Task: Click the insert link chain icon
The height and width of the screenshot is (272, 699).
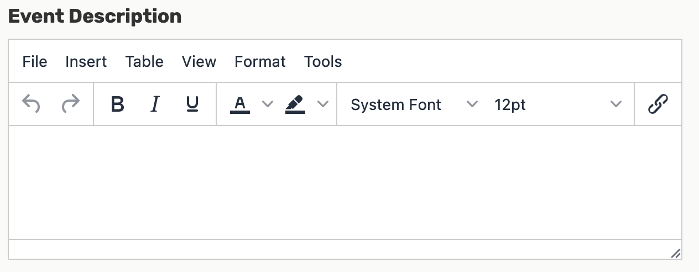Action: point(658,104)
